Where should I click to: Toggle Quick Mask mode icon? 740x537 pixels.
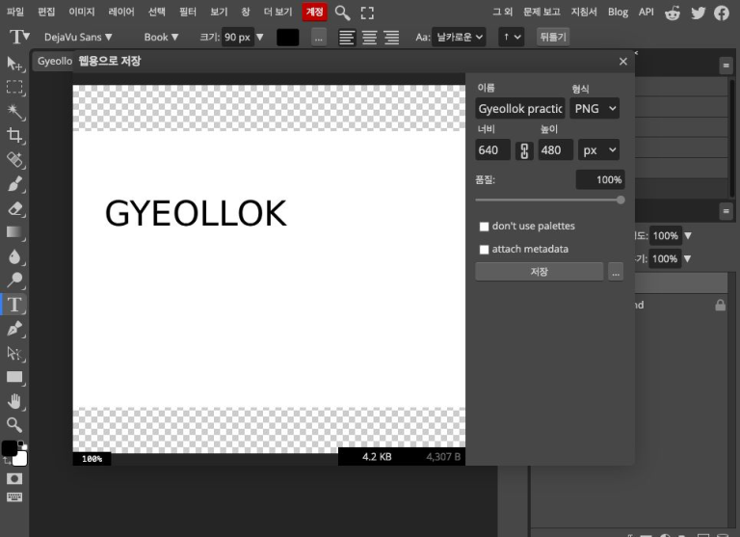pyautogui.click(x=14, y=479)
